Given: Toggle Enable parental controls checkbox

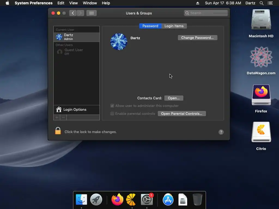Looking at the screenshot, I should click(x=112, y=113).
